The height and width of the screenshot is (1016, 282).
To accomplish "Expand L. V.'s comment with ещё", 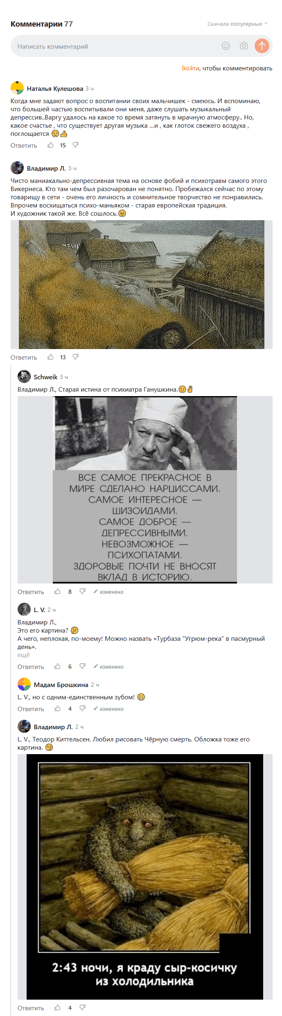I will click(23, 655).
